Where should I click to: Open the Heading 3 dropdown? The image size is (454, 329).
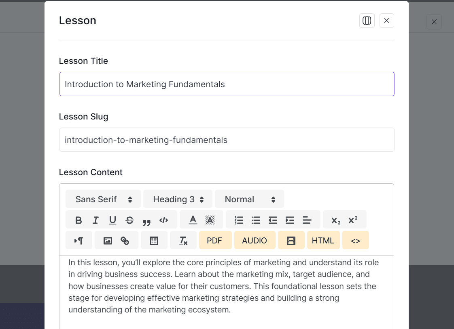[x=177, y=199]
